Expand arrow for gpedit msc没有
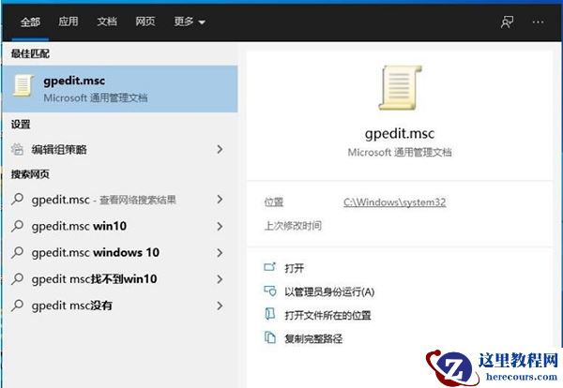Image resolution: width=563 pixels, height=388 pixels. [220, 306]
